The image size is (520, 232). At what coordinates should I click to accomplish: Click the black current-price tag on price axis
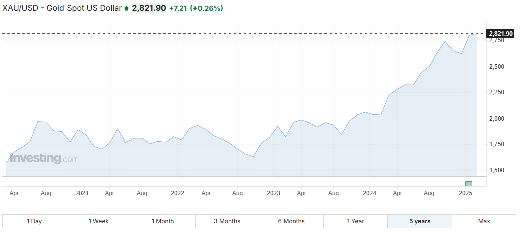click(501, 33)
